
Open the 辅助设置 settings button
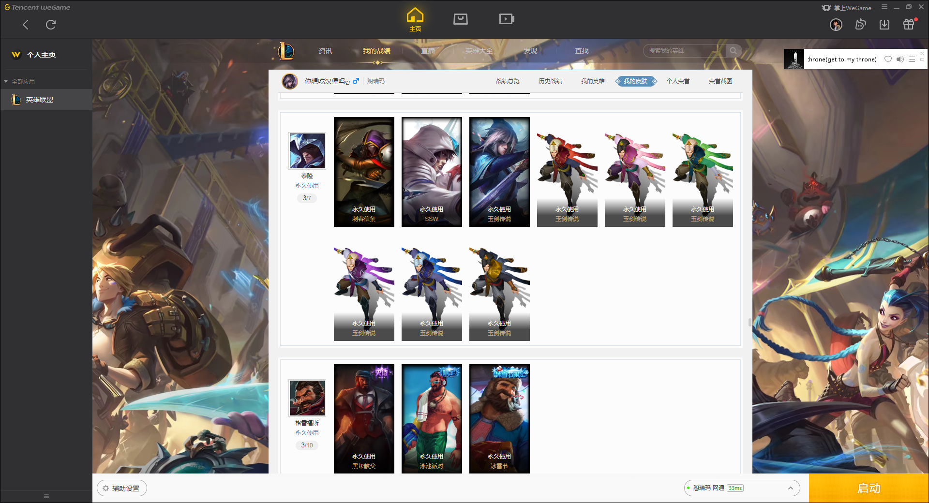pos(122,488)
